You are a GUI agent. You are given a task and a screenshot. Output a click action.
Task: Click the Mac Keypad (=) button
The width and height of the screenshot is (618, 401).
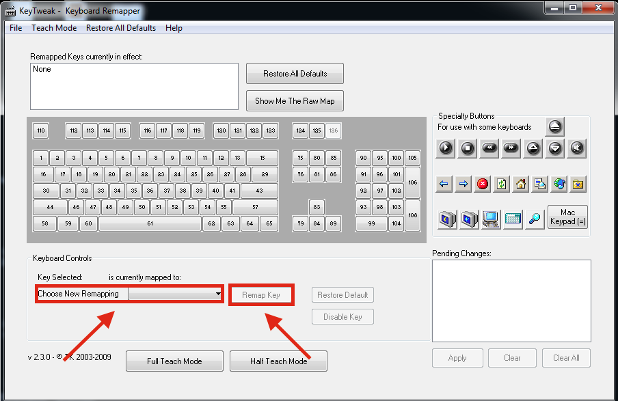567,217
